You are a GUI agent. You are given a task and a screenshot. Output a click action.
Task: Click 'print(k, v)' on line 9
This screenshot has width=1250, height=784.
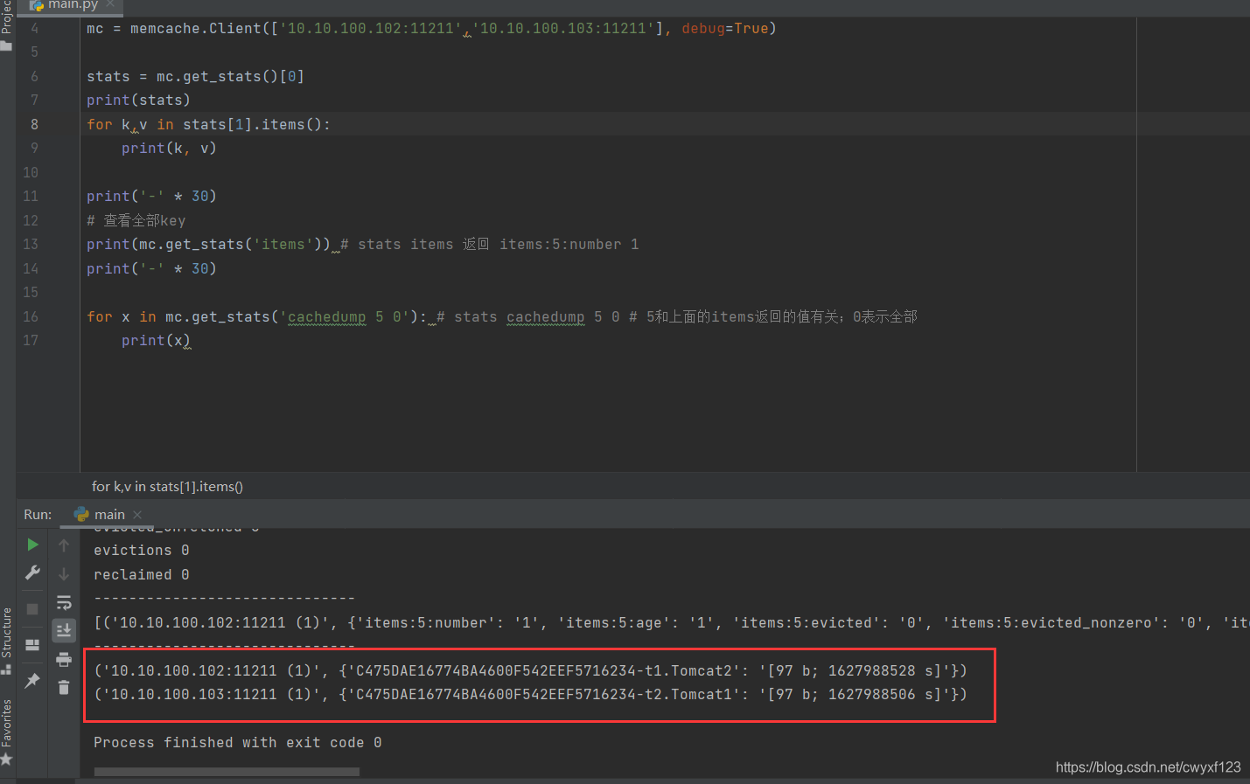pos(169,148)
